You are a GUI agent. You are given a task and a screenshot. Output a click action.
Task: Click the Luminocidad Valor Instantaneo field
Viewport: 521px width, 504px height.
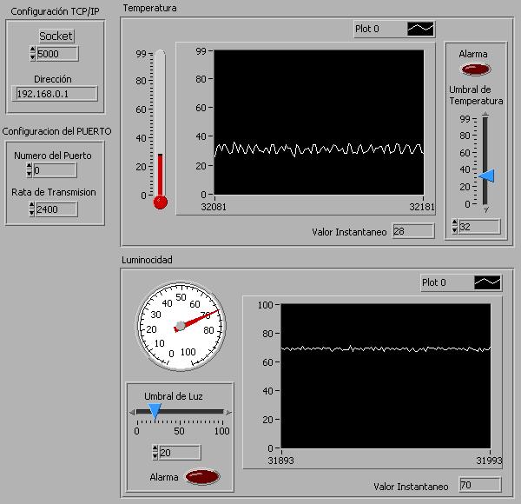478,486
